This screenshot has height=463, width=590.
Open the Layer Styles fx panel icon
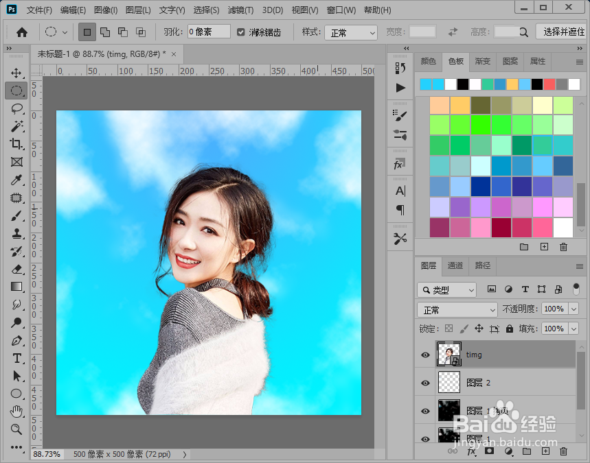pos(398,164)
